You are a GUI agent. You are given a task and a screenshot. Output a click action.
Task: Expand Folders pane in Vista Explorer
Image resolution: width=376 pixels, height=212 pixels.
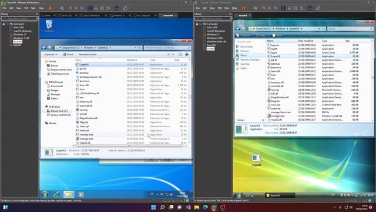click(x=263, y=120)
